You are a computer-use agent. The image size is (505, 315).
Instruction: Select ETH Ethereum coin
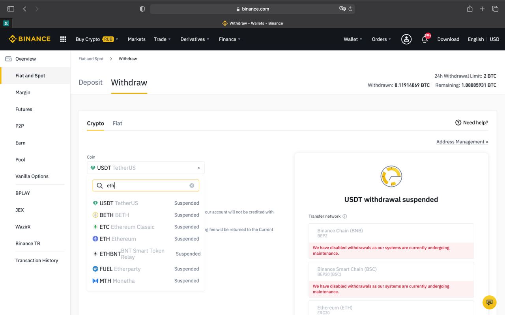click(x=146, y=239)
